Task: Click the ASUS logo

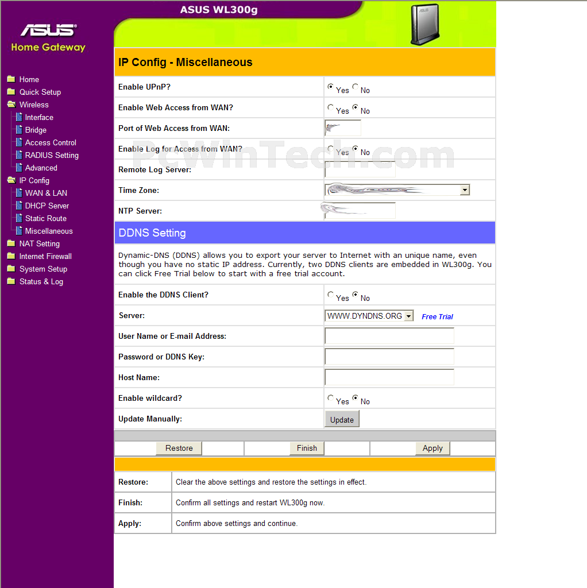Action: [49, 30]
